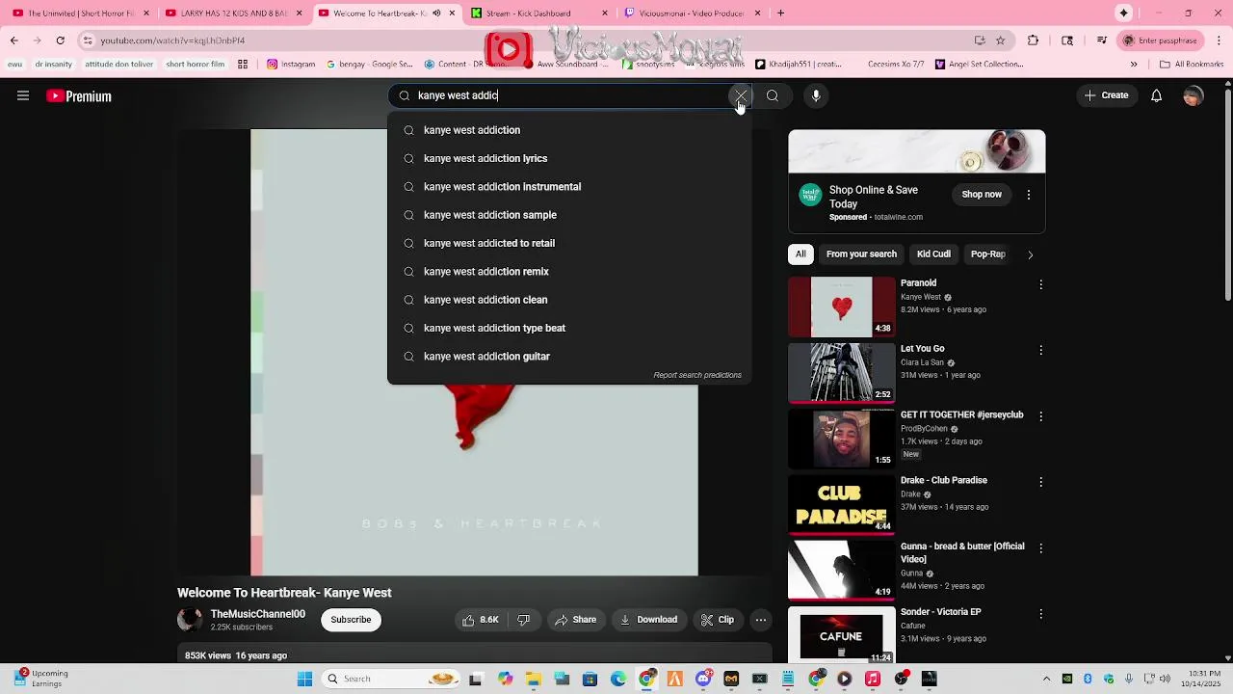This screenshot has width=1233, height=694.
Task: Clear the search query with X
Action: point(740,95)
